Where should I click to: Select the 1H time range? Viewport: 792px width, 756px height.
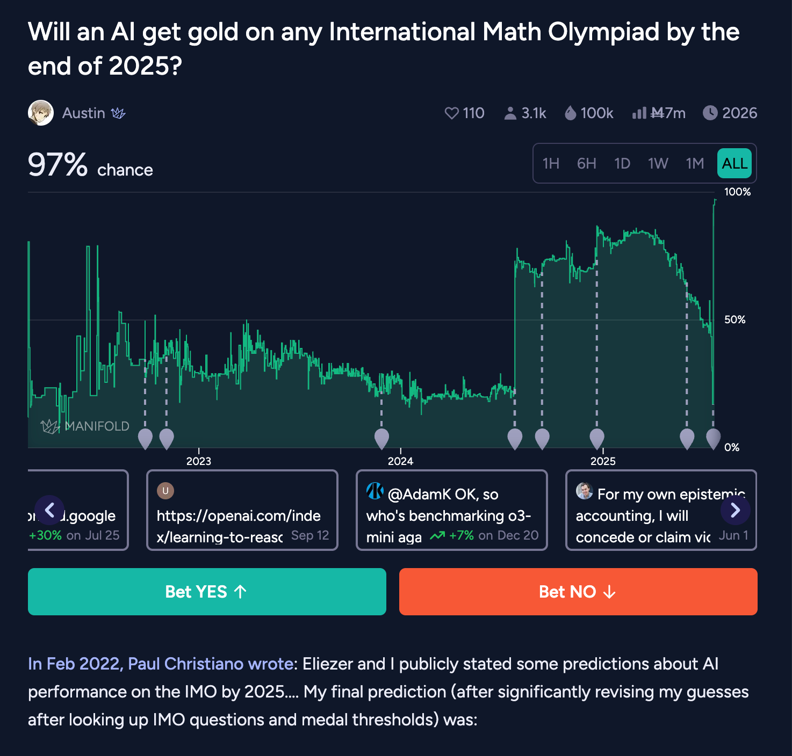(551, 163)
